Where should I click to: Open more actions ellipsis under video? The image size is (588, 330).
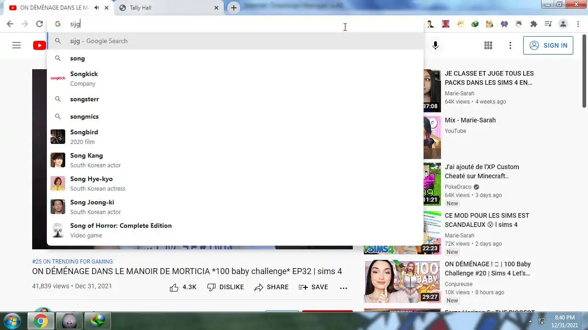(344, 288)
